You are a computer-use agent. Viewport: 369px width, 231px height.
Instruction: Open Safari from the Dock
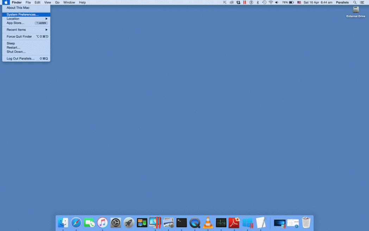76,223
